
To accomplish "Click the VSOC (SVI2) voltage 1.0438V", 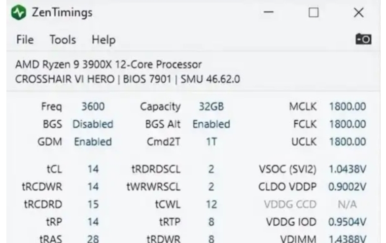I will (x=348, y=169).
